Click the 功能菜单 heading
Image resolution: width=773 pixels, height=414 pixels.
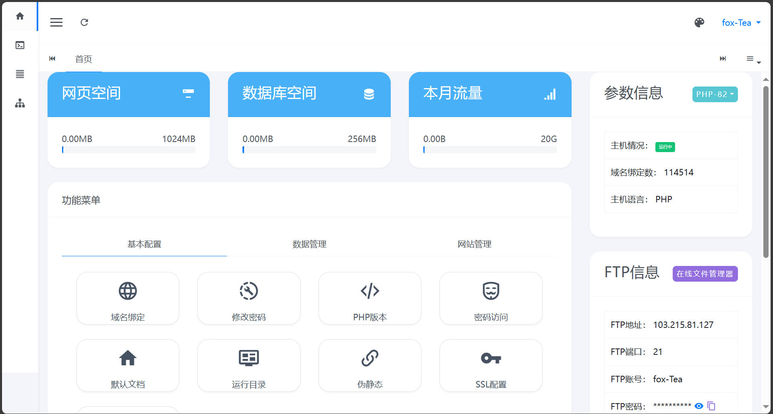81,200
